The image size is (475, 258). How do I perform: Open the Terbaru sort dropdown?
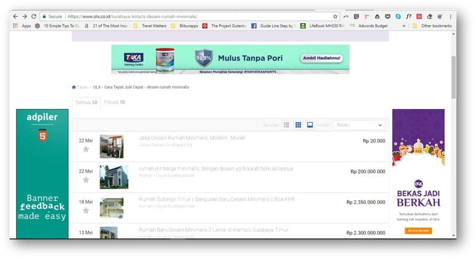pos(359,125)
